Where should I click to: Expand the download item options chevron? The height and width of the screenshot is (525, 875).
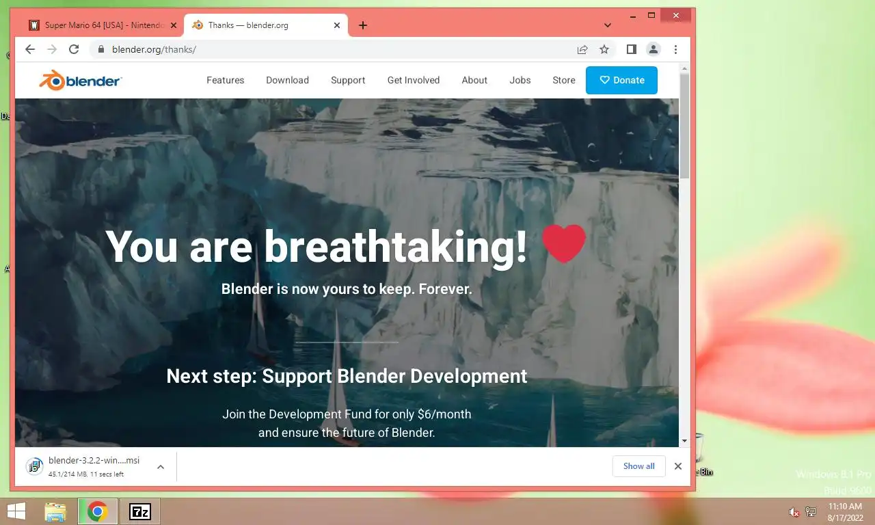pos(161,467)
